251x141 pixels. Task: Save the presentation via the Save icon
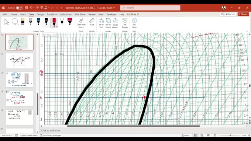pos(27,8)
